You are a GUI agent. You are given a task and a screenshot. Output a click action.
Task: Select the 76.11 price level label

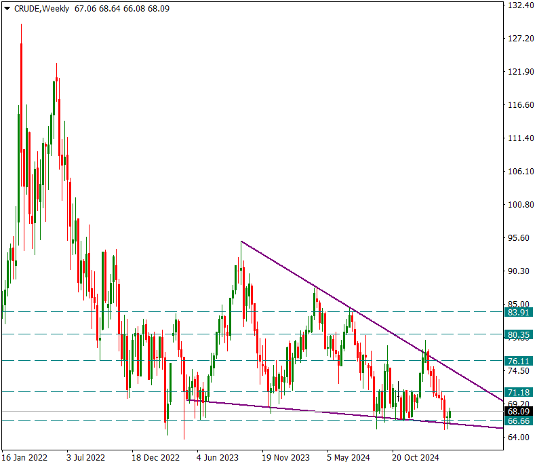tap(519, 361)
